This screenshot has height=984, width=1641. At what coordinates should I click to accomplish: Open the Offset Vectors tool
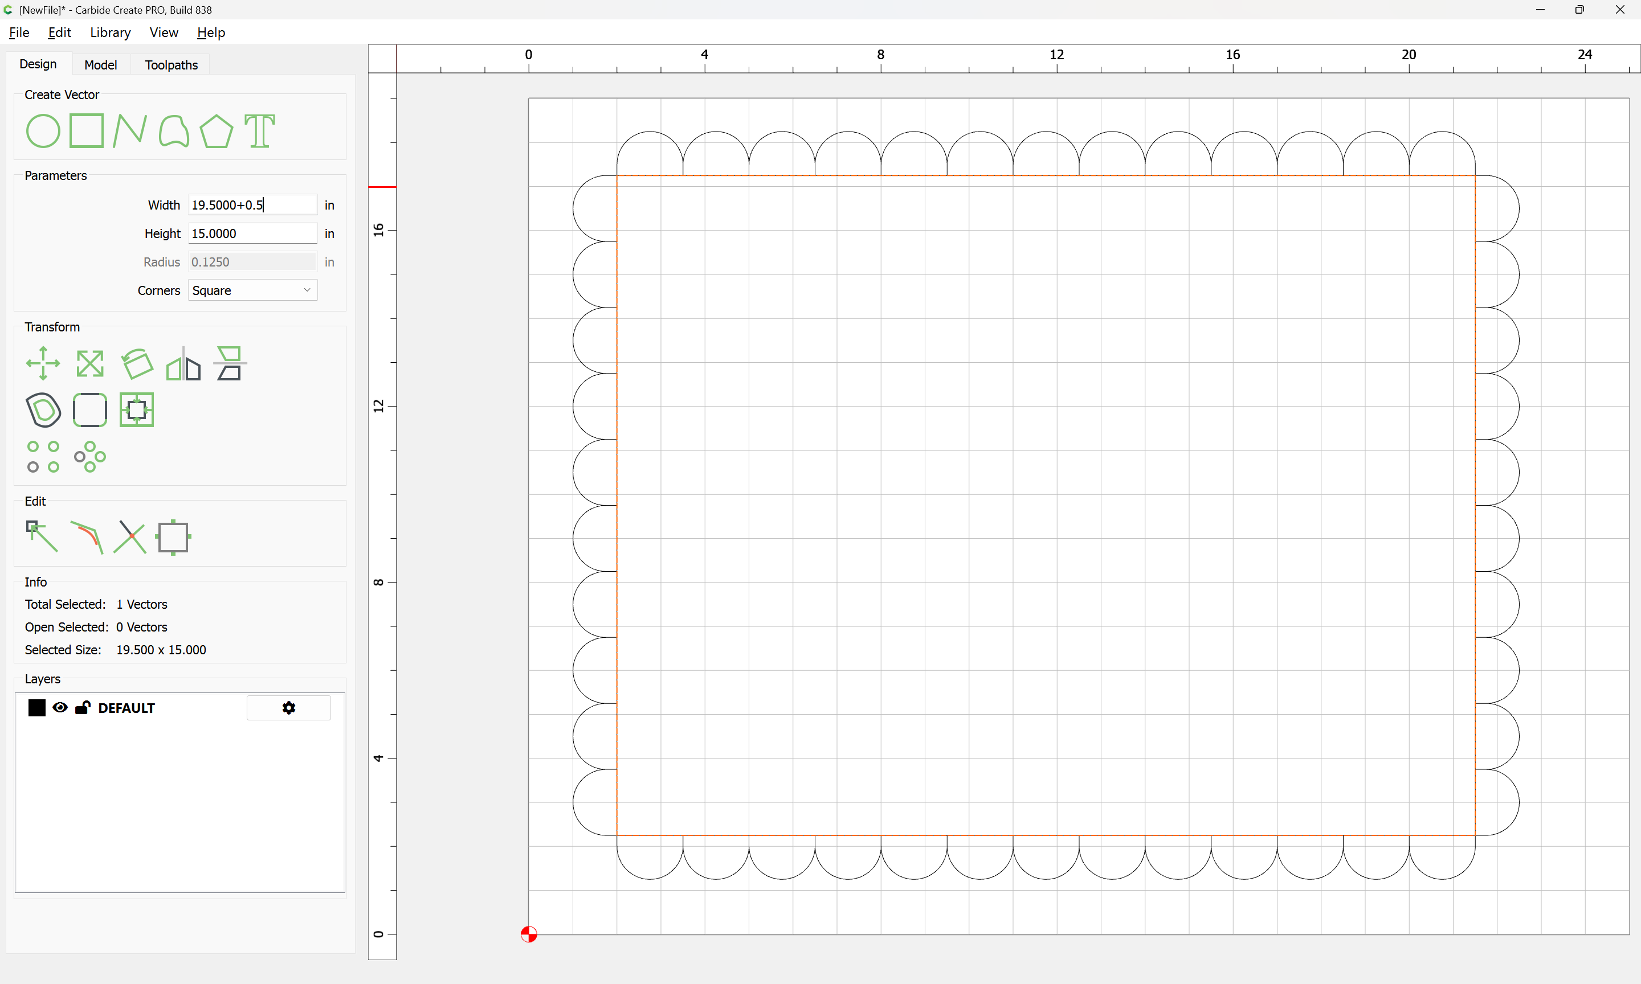43,410
